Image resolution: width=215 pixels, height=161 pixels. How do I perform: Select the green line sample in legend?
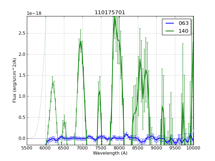point(170,31)
